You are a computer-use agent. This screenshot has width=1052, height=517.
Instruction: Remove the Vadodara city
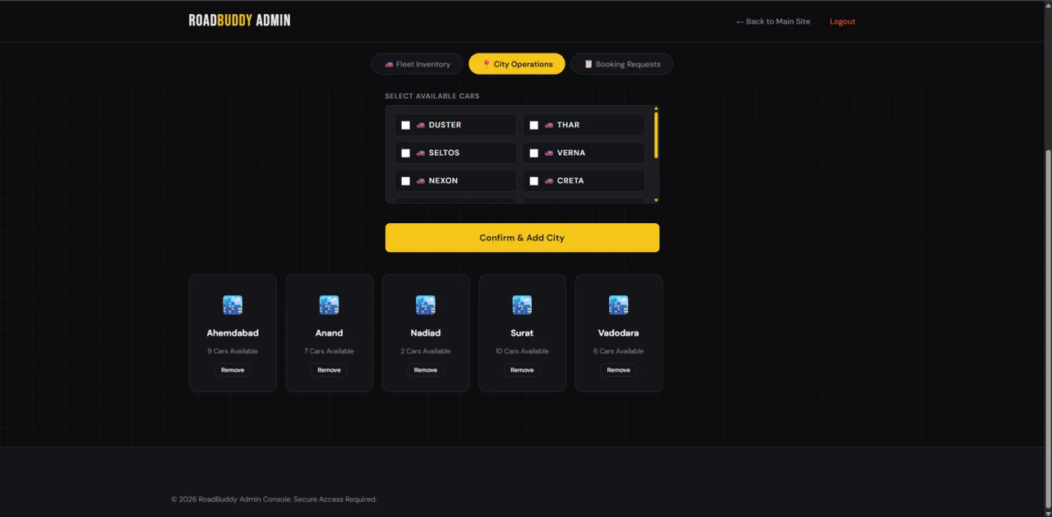tap(618, 370)
